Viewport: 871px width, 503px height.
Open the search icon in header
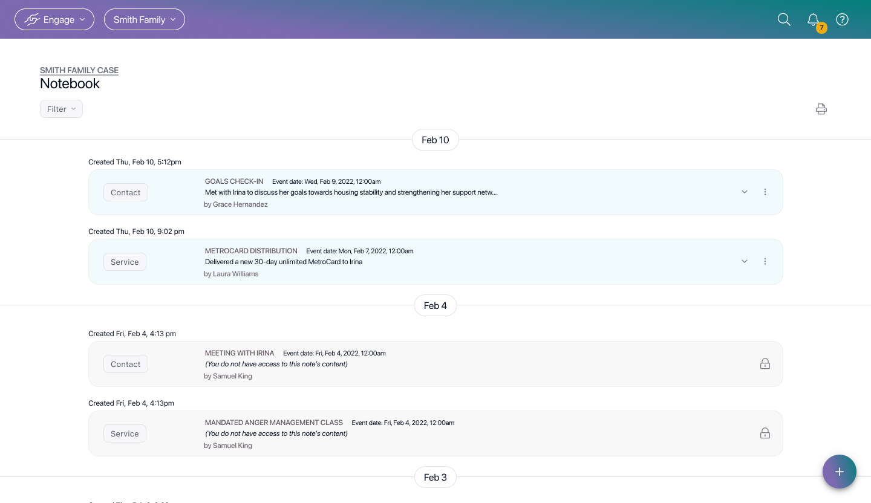tap(784, 19)
